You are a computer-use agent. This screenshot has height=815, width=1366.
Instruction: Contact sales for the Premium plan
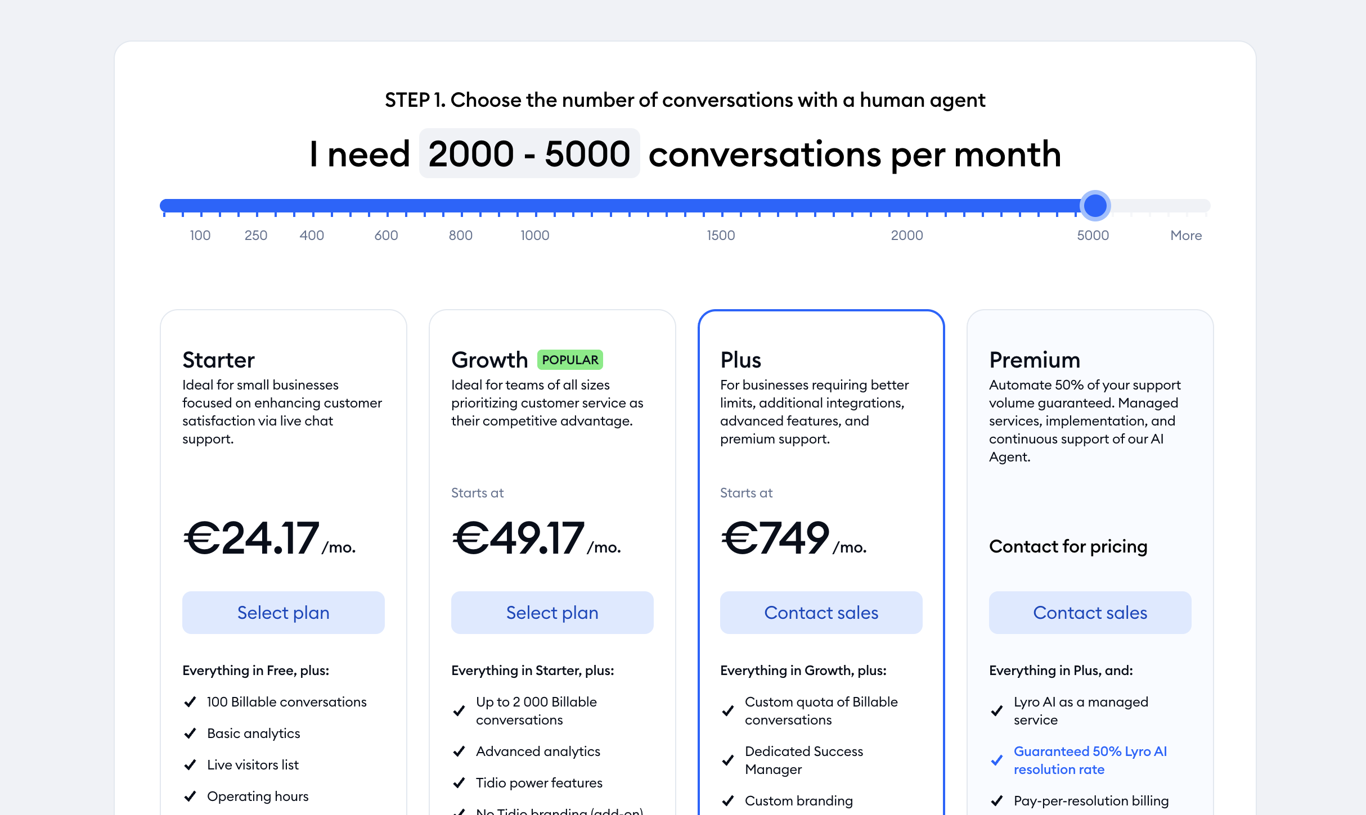pos(1089,613)
